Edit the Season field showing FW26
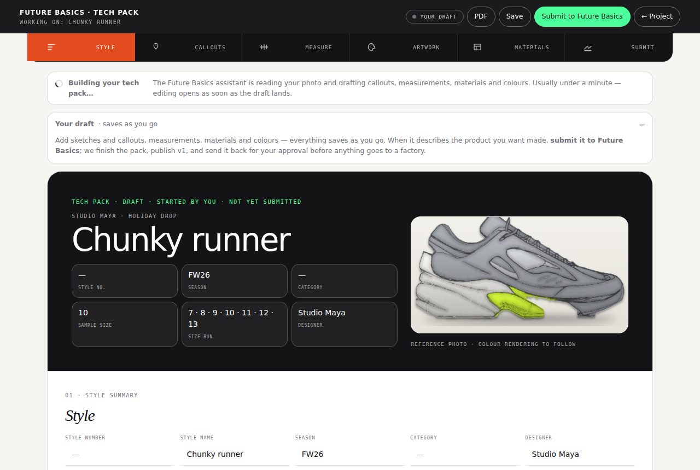Image resolution: width=700 pixels, height=470 pixels. [x=350, y=454]
